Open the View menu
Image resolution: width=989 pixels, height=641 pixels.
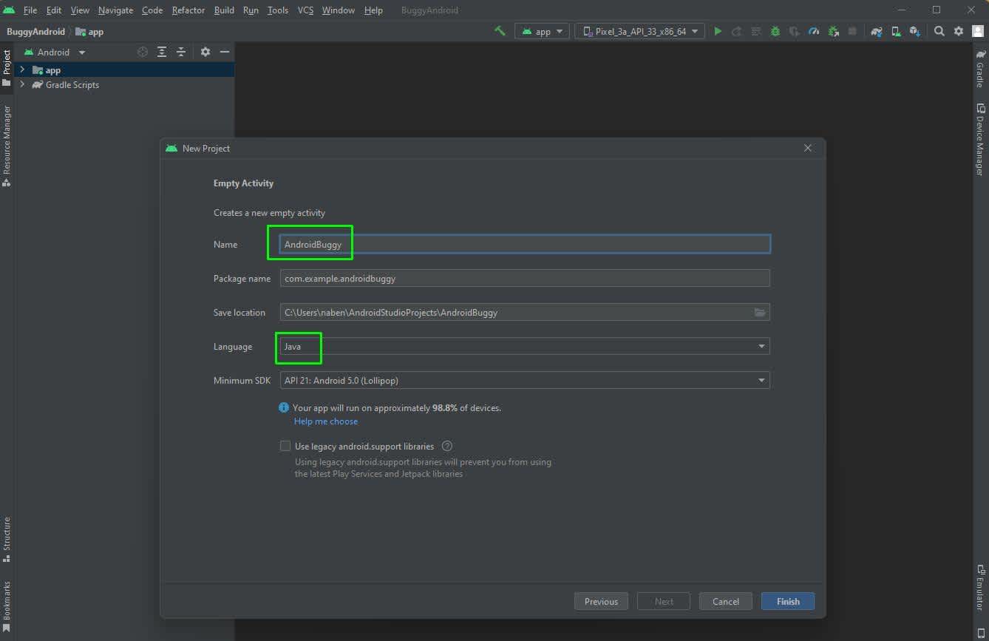point(80,10)
